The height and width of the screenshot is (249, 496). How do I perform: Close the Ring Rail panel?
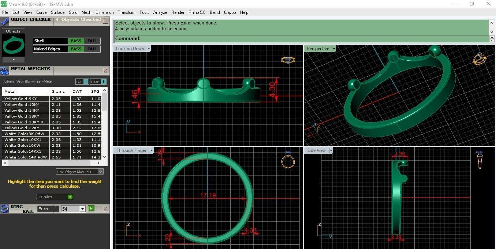pyautogui.click(x=105, y=208)
